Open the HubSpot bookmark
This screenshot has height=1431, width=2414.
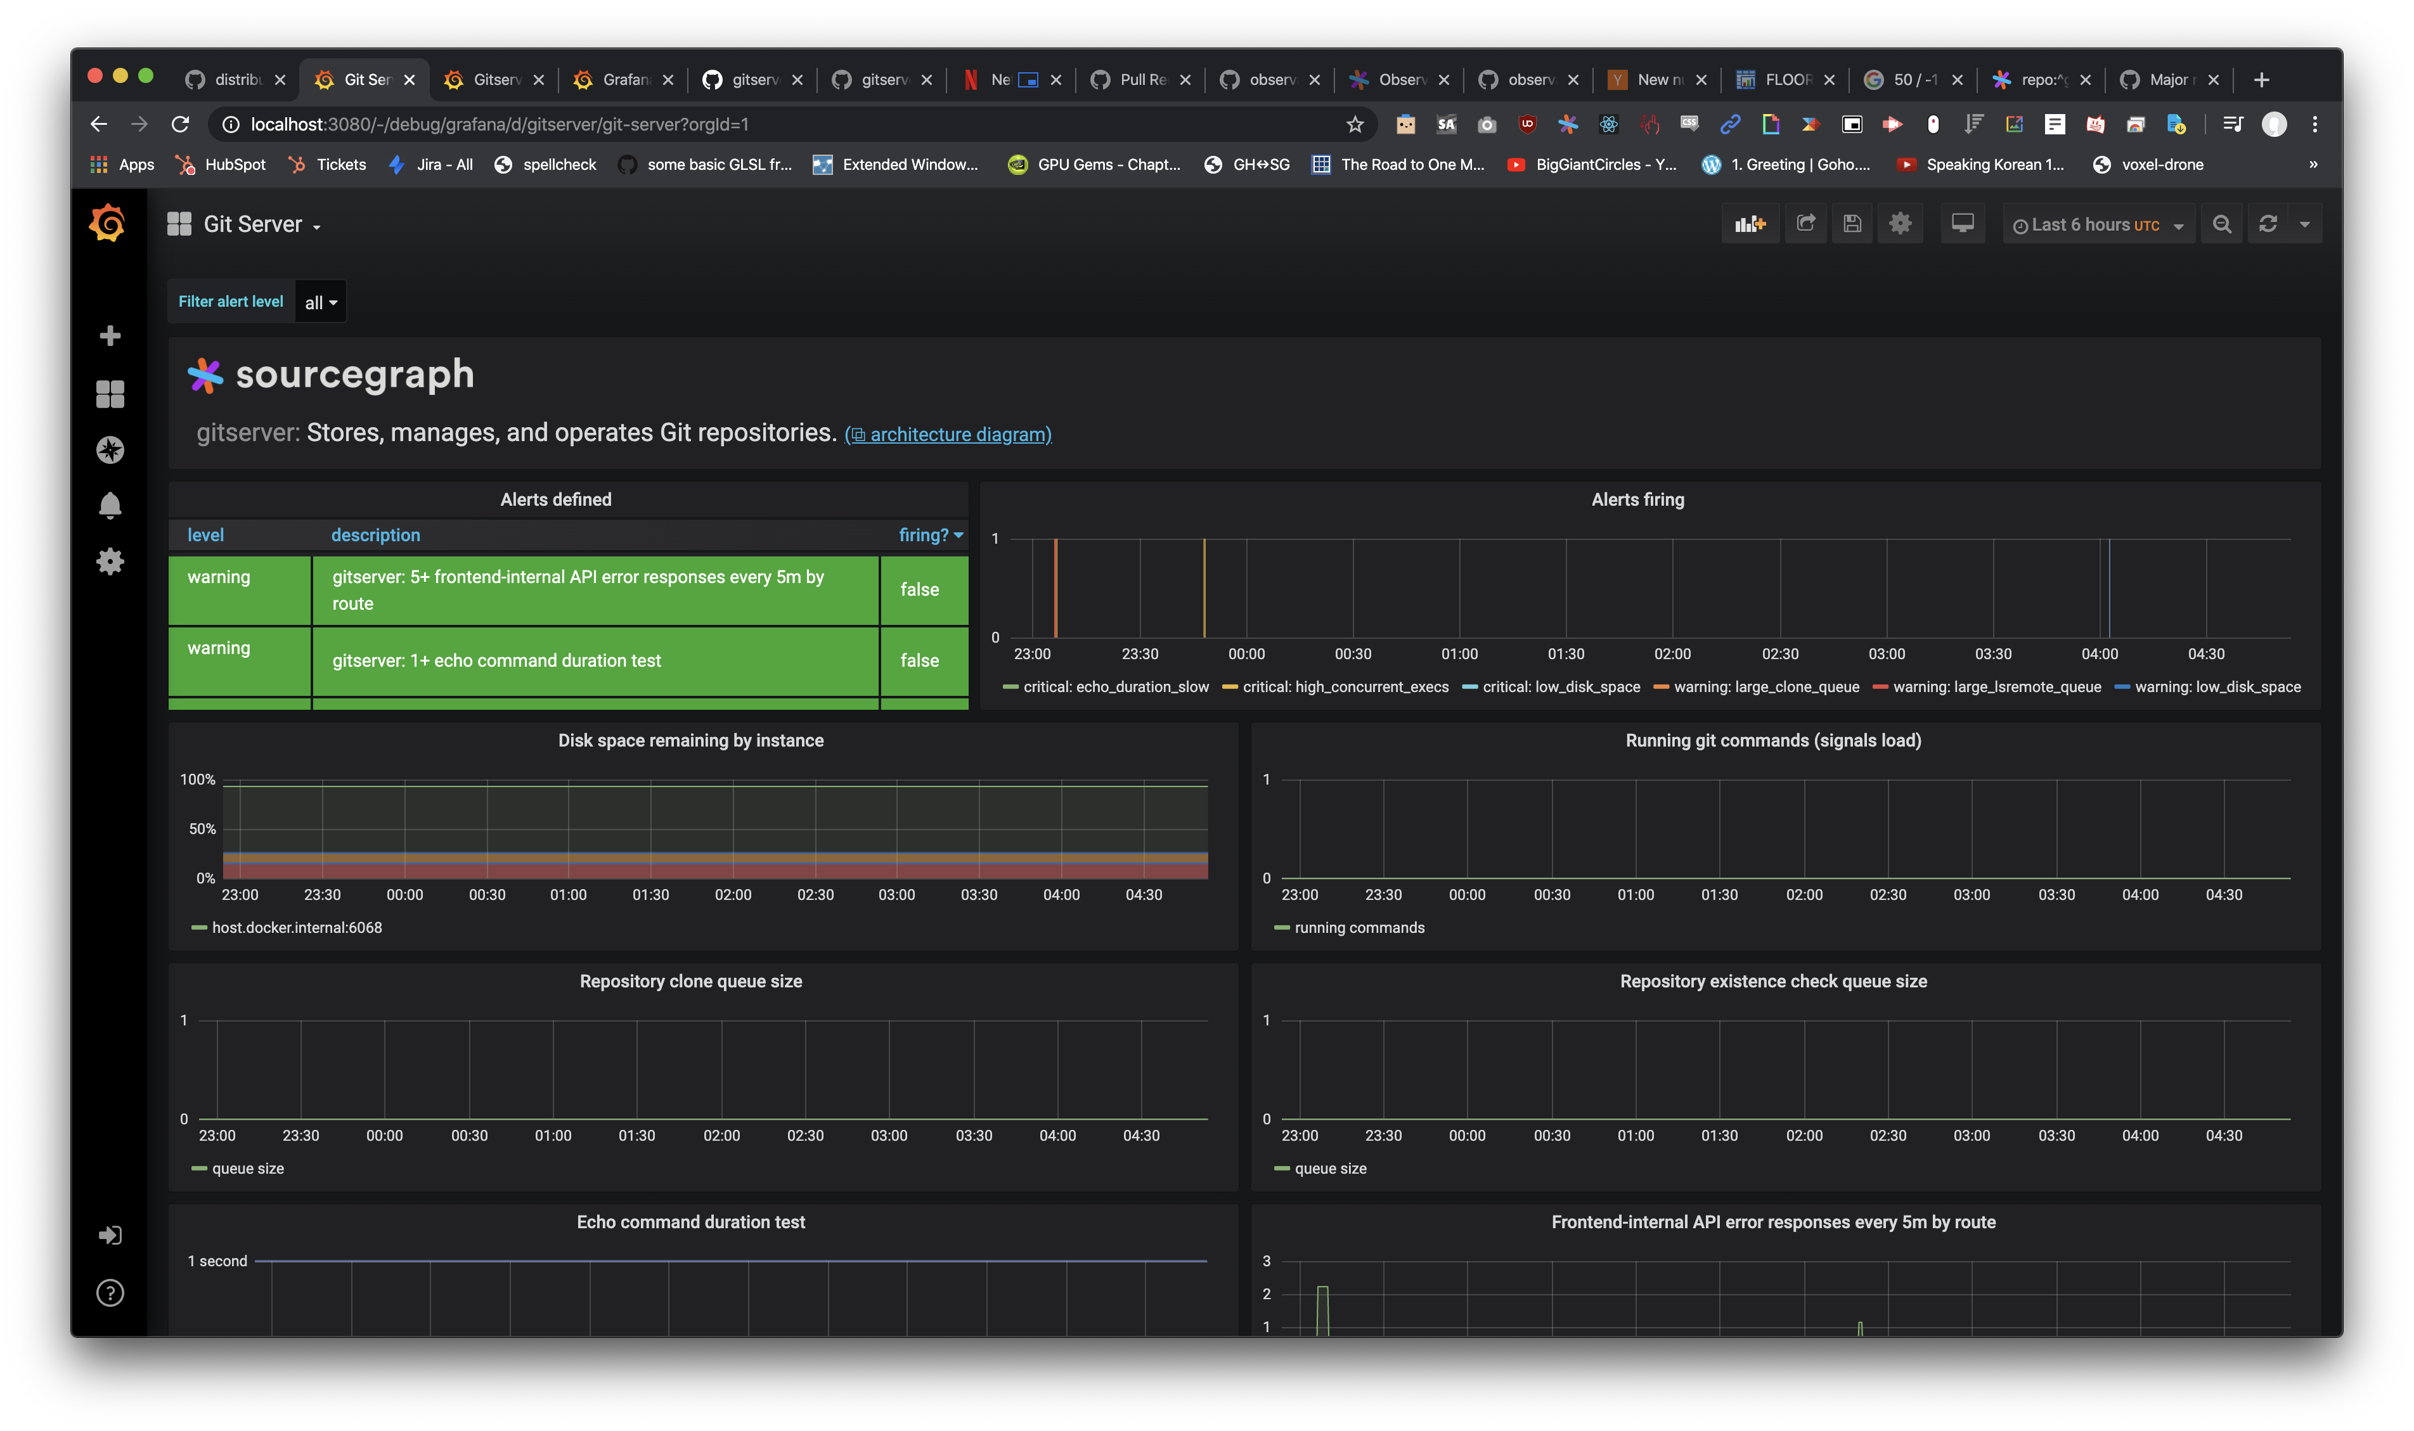[221, 165]
